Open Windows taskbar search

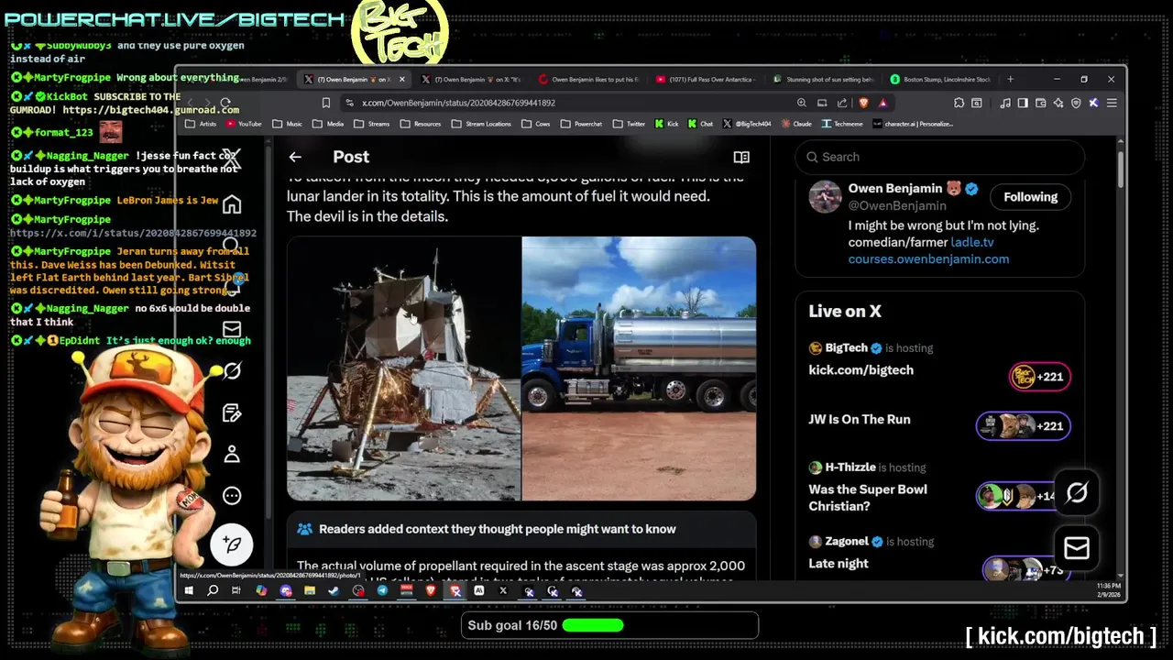(x=213, y=591)
